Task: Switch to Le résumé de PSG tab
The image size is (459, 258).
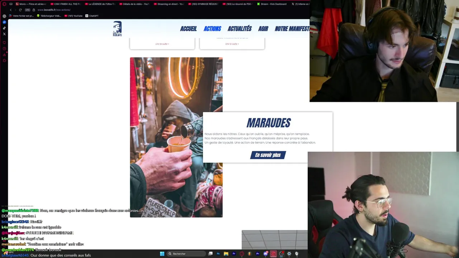Action: click(x=238, y=4)
